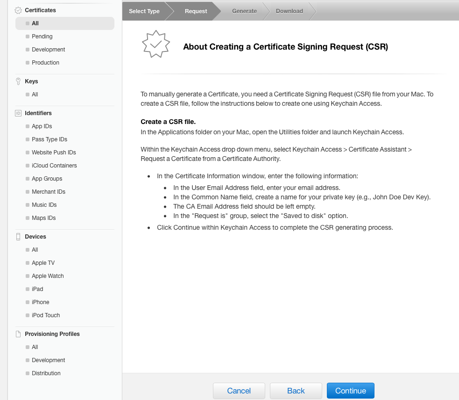Select Production under Certificates
The height and width of the screenshot is (400, 459).
coord(45,63)
